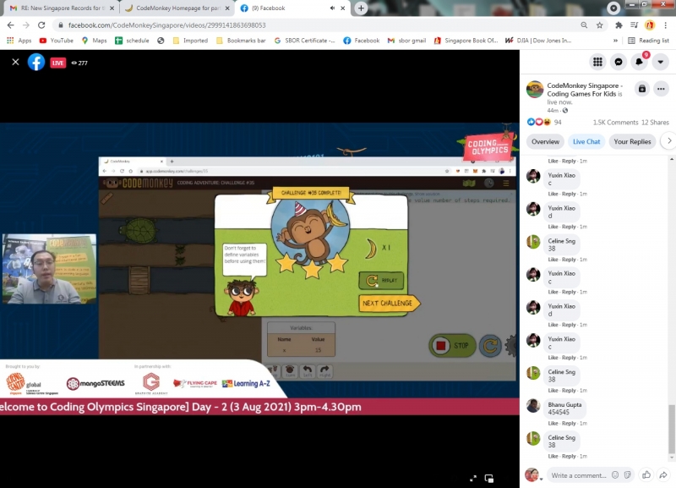
Task: Click the Write a comment field
Action: [580, 475]
